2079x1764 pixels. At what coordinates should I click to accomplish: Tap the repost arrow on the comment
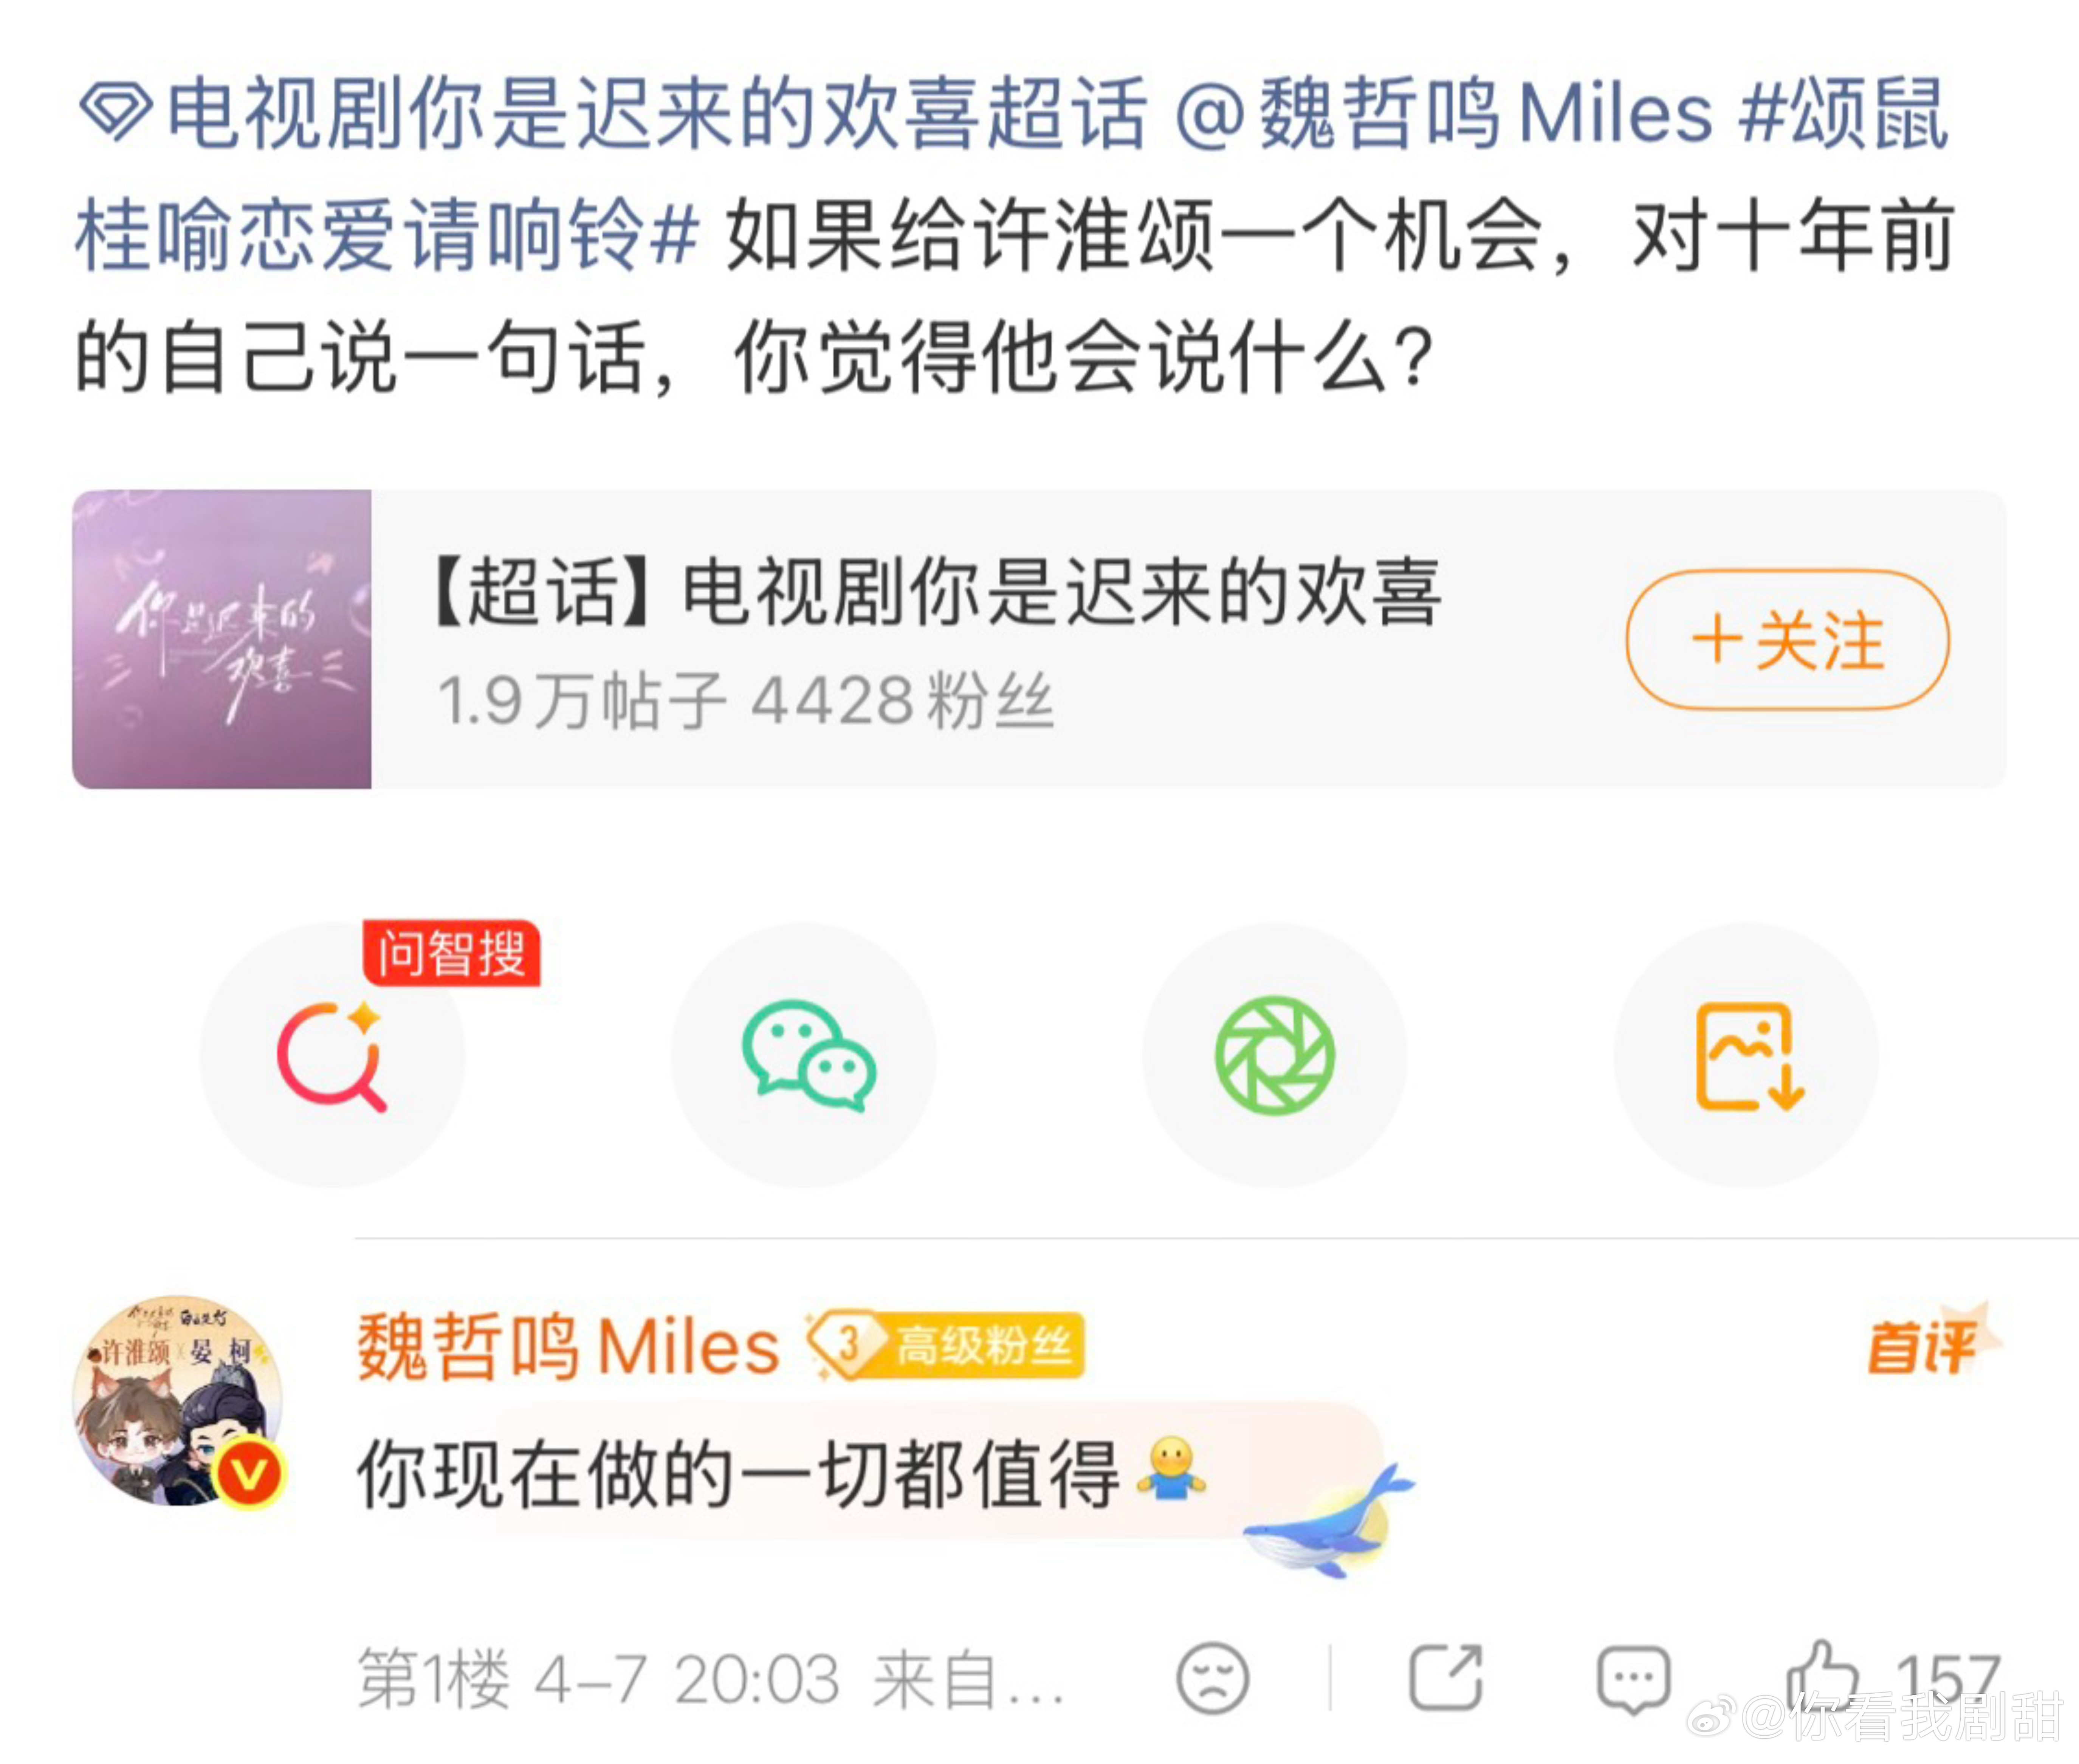coord(1446,1678)
